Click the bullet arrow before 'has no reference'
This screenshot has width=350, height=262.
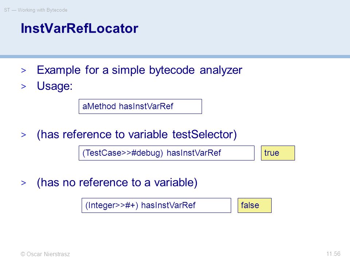tap(23, 183)
